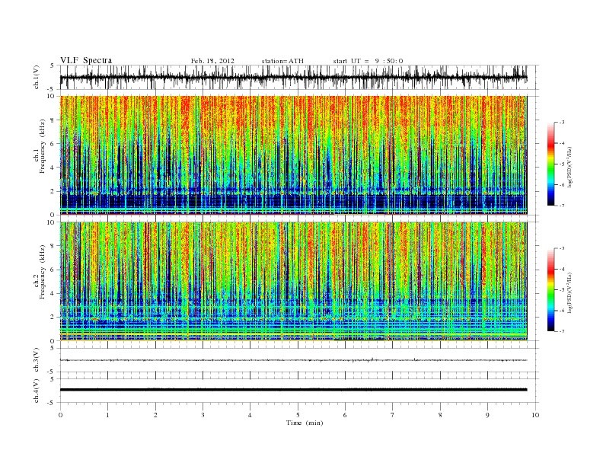This screenshot has width=603, height=466.
Task: Click the "VLF Spectra" plot title
Action: point(86,60)
